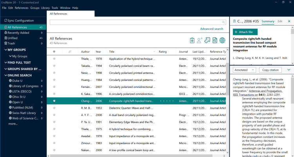This screenshot has height=157, width=294.
Task: Toggle read status of R. M. B. 1953 row
Action: (54, 108)
